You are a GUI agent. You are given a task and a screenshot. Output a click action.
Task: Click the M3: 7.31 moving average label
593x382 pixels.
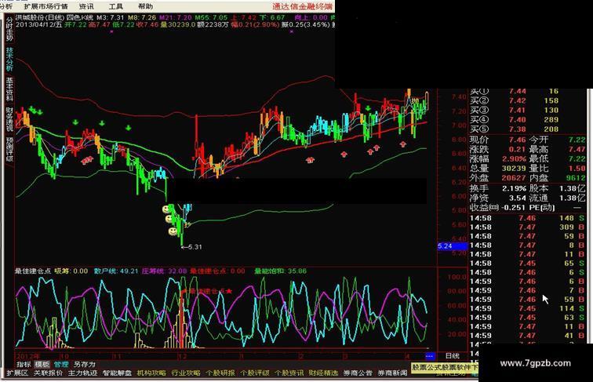click(x=111, y=17)
